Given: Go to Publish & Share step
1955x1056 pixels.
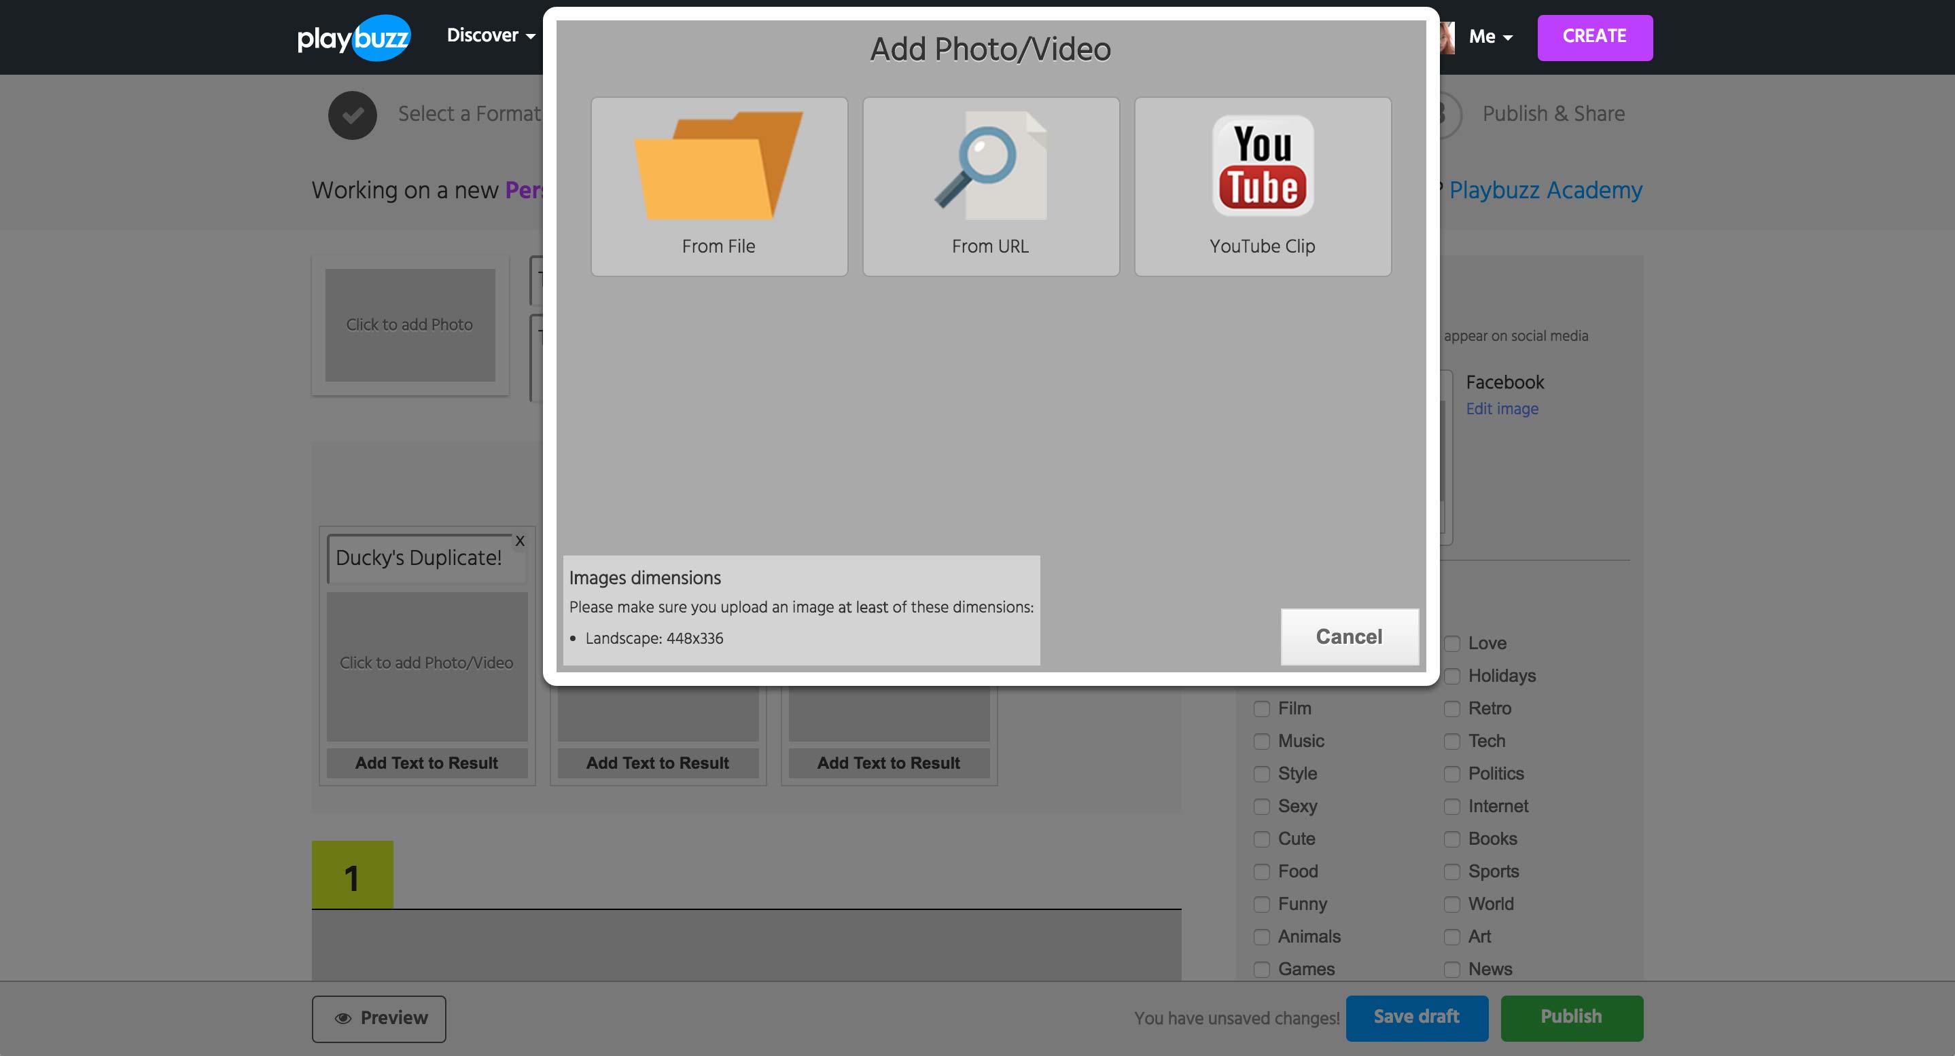Looking at the screenshot, I should [1553, 114].
